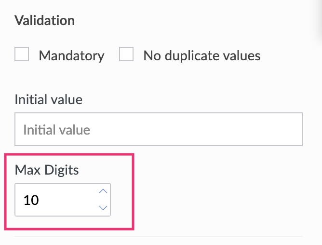The width and height of the screenshot is (322, 245).
Task: Focus the Initial value text field
Action: [158, 129]
